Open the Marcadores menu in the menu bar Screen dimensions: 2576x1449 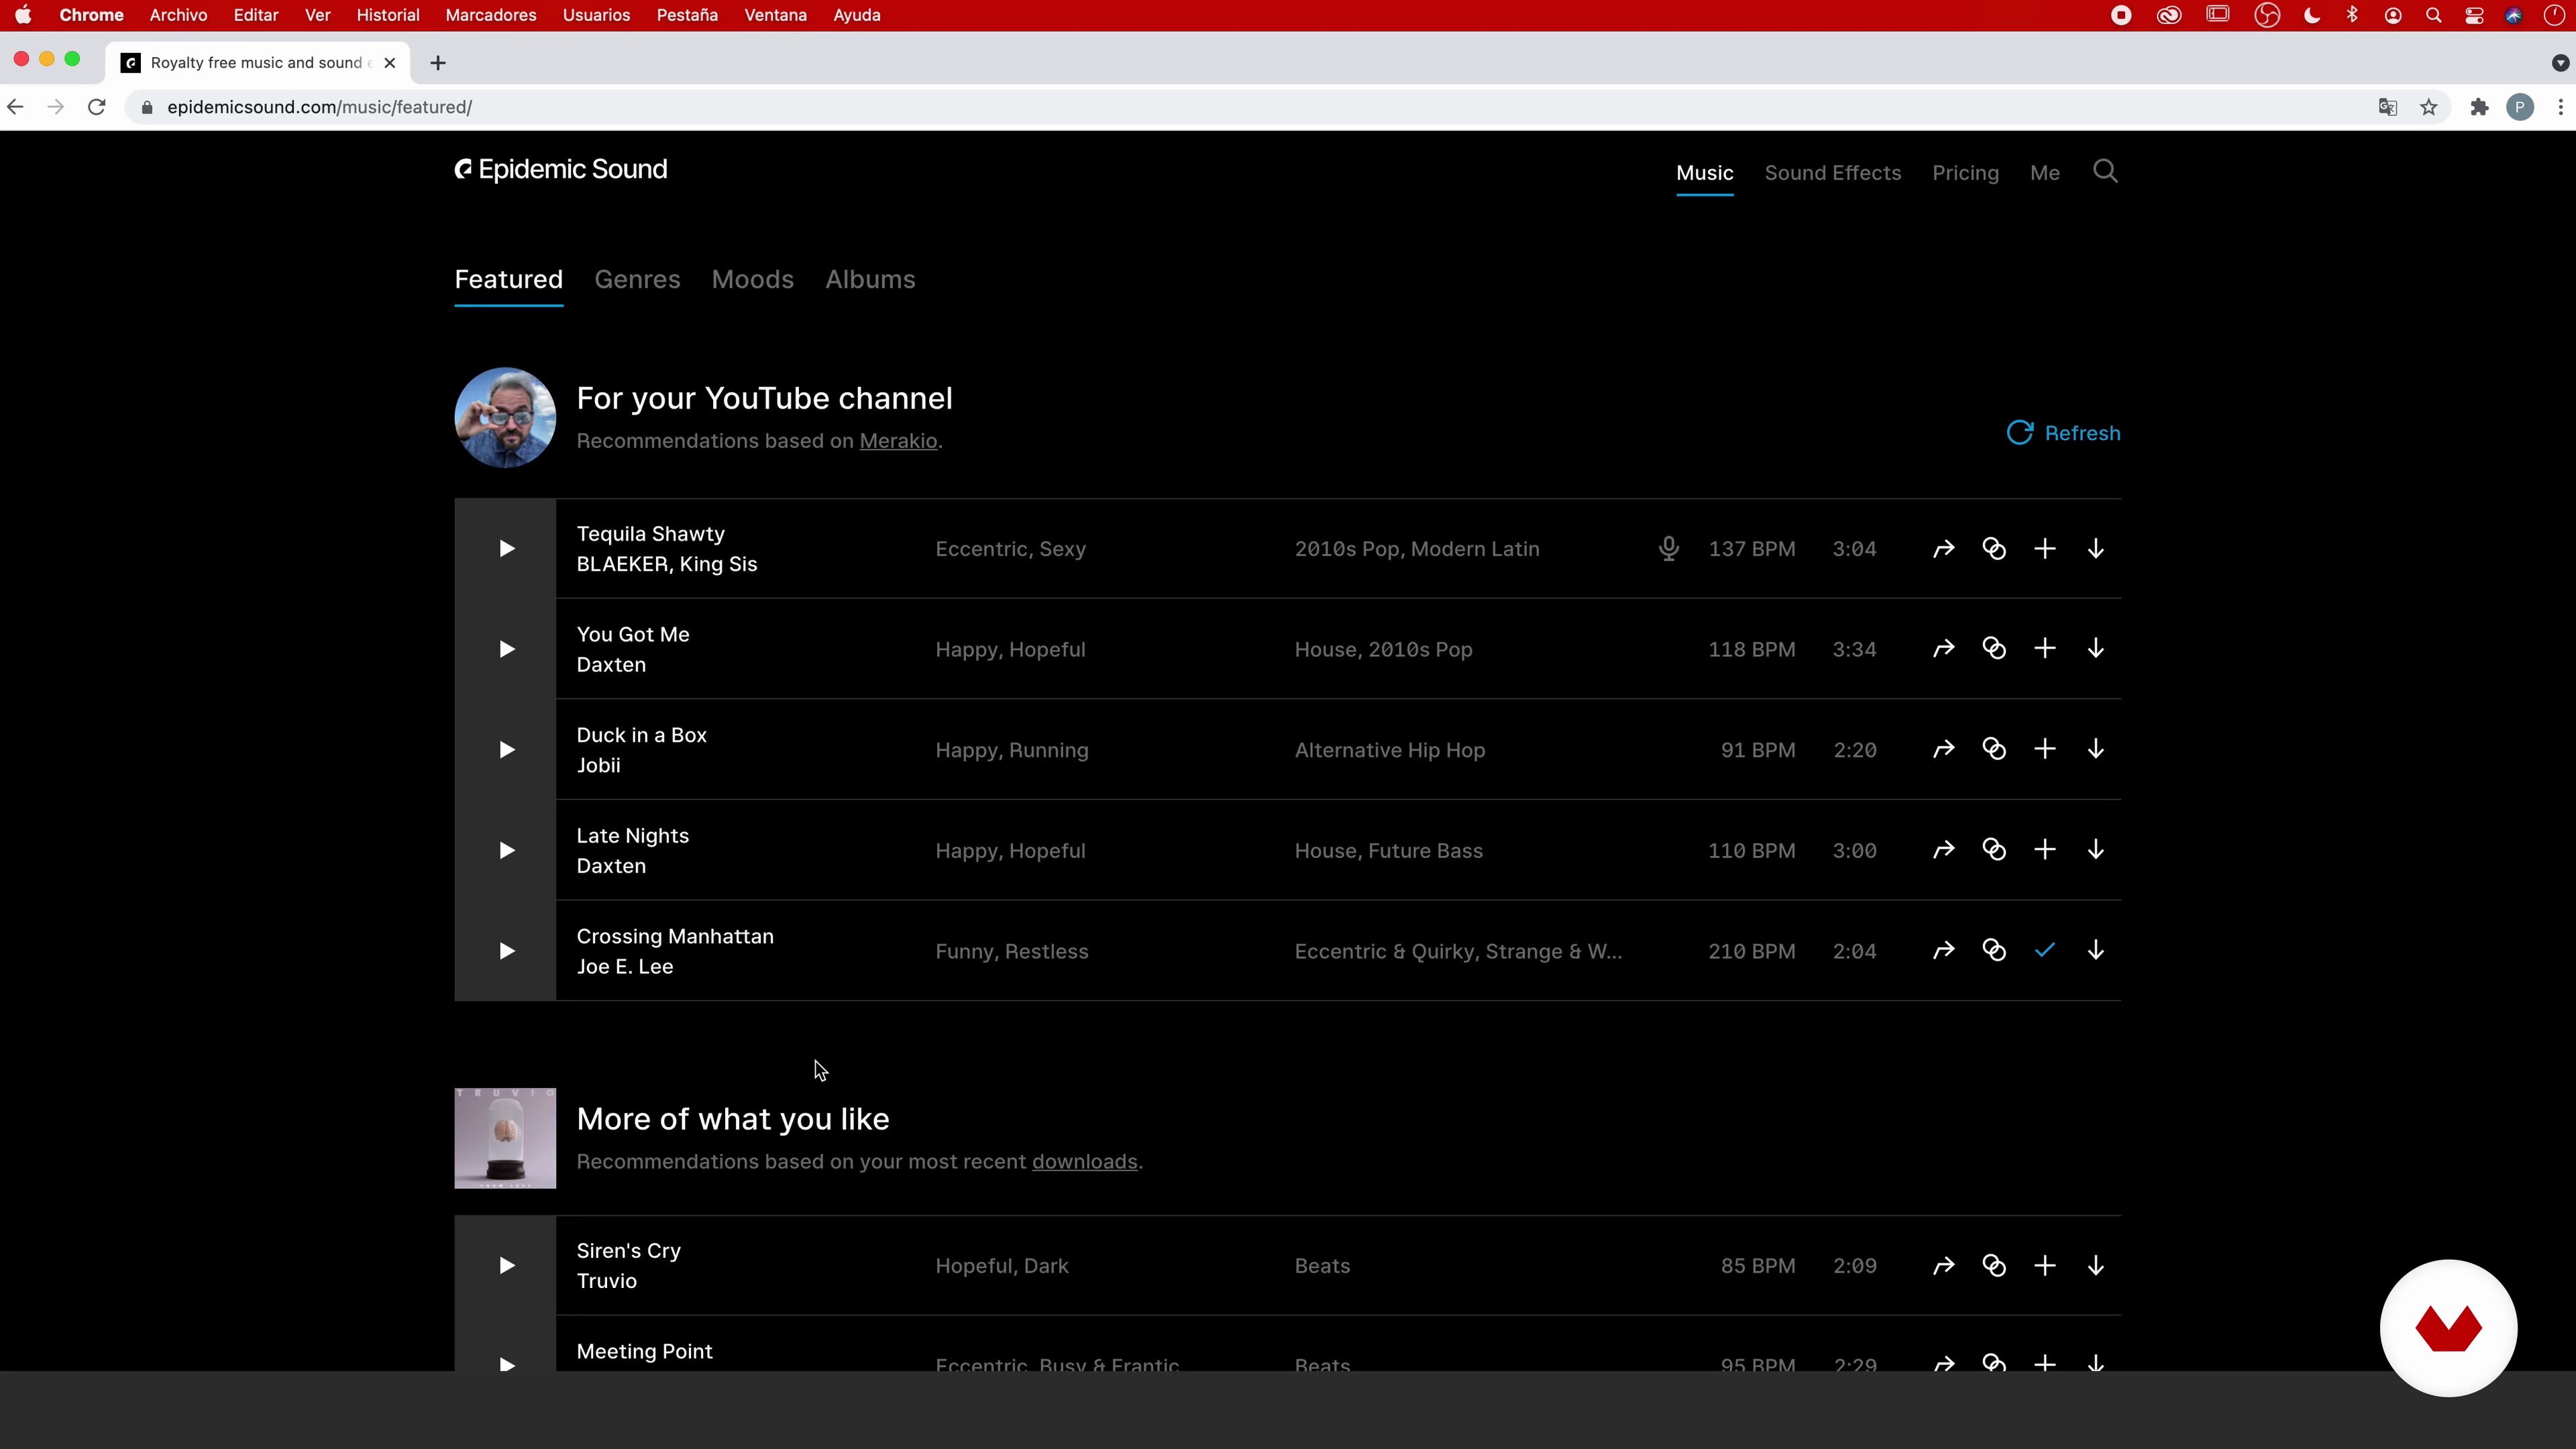pos(490,15)
